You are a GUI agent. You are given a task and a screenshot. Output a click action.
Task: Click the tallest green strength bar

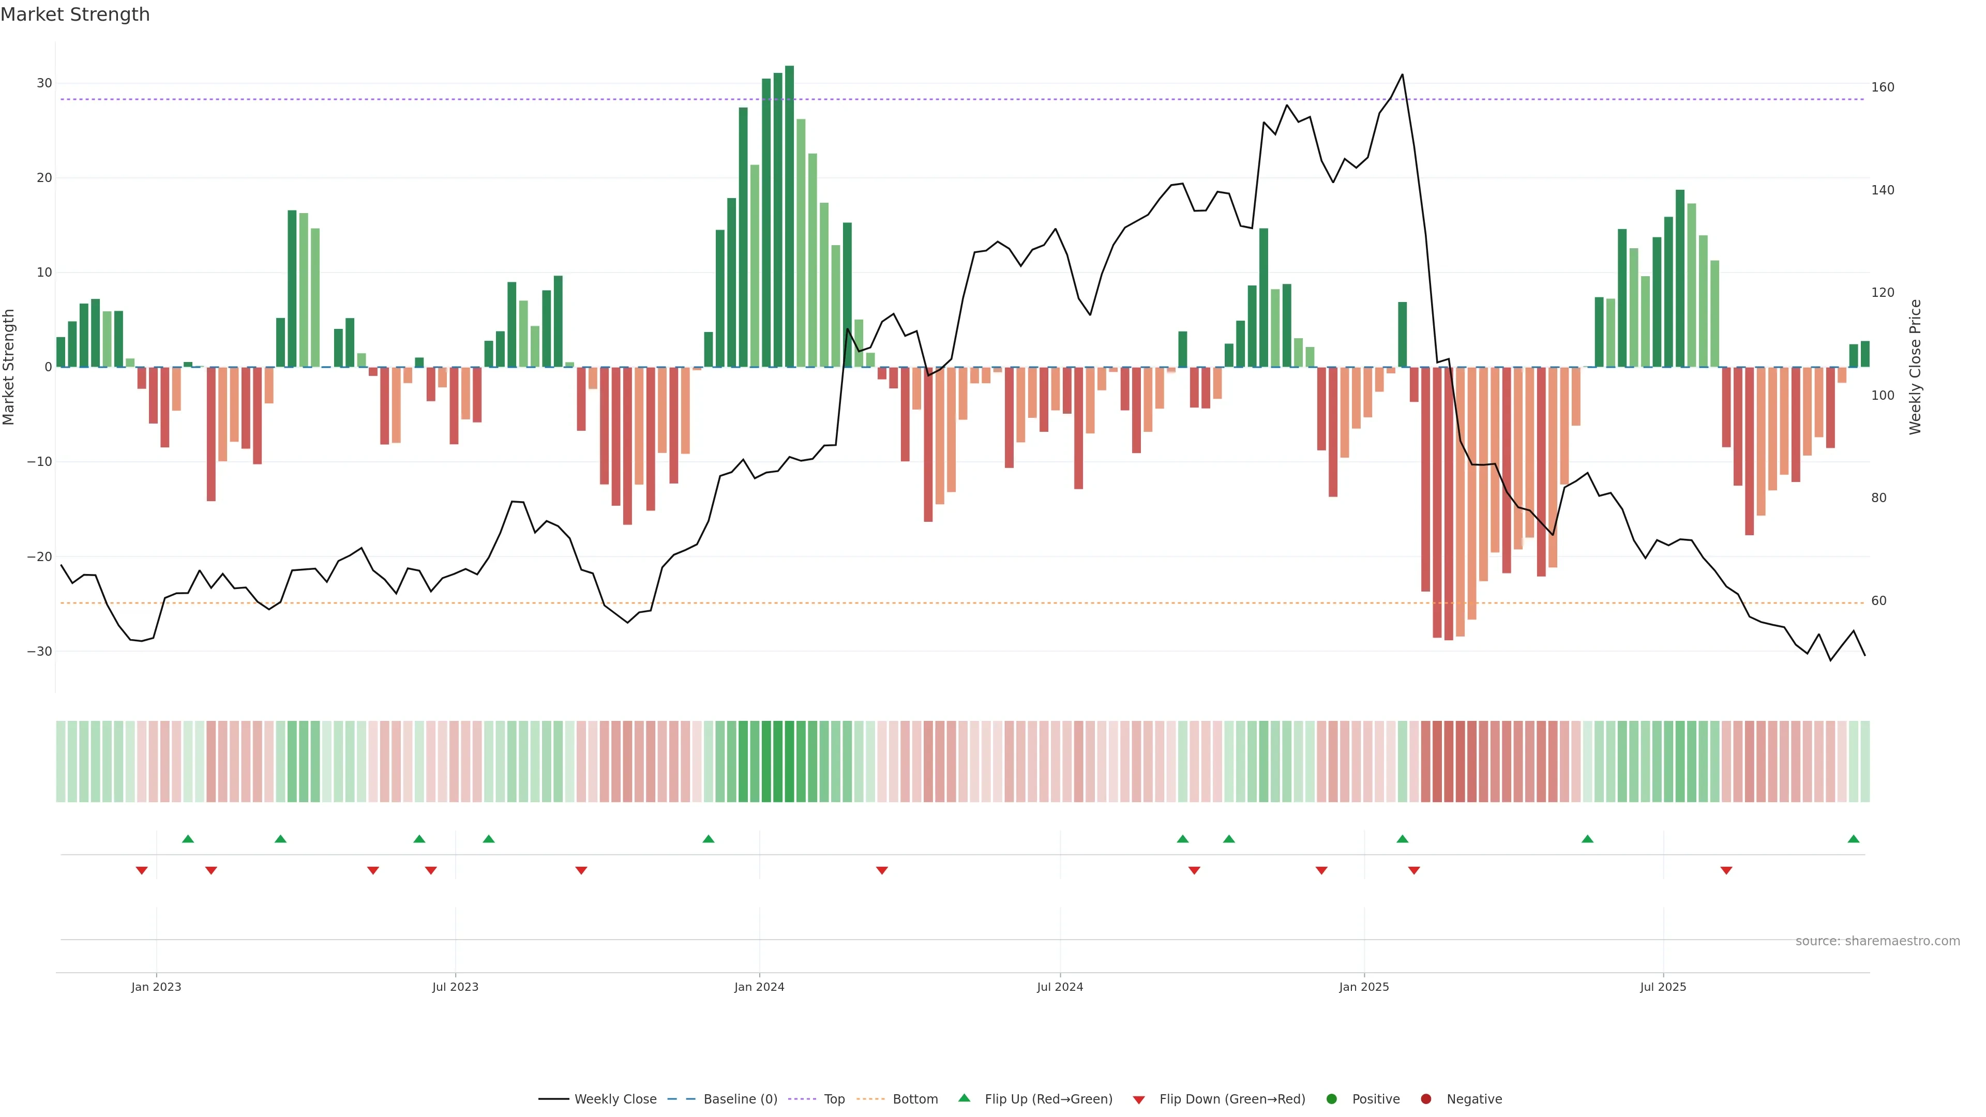[x=789, y=216]
